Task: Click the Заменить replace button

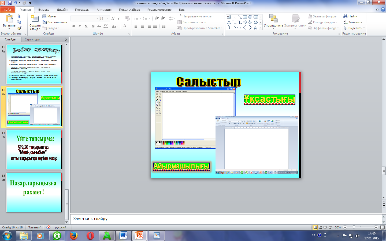Action: coord(354,22)
